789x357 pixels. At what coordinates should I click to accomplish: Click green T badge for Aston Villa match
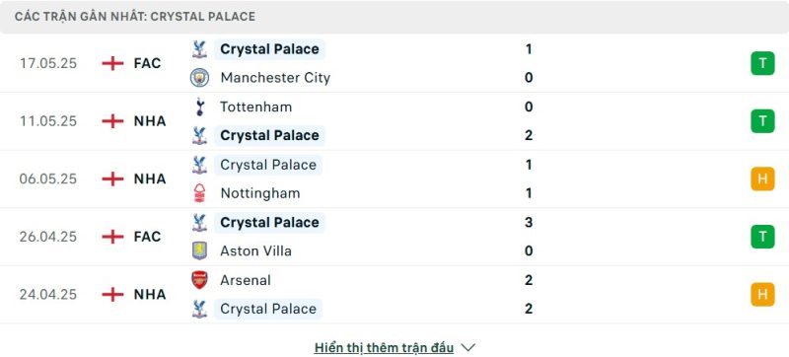pos(762,237)
